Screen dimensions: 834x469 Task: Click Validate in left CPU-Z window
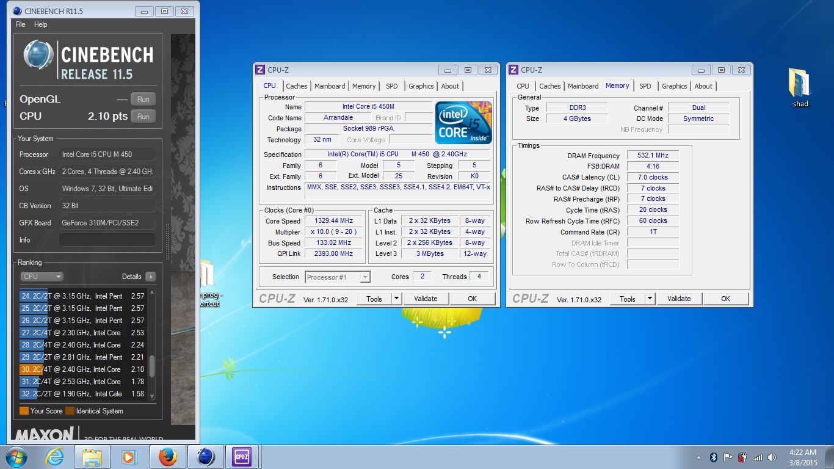(x=426, y=299)
